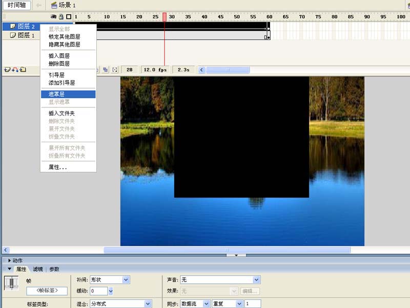Click the insert layer icon
Screen dimensions: 410x308
[7, 70]
